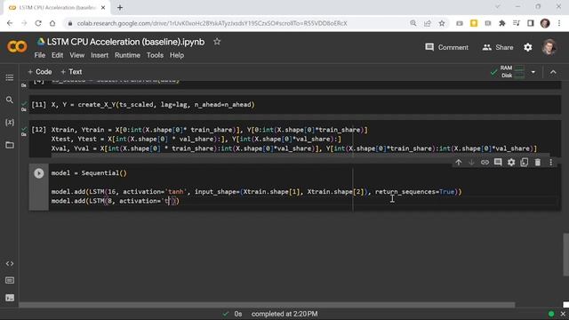Open the find and replace search icon

pyautogui.click(x=10, y=100)
